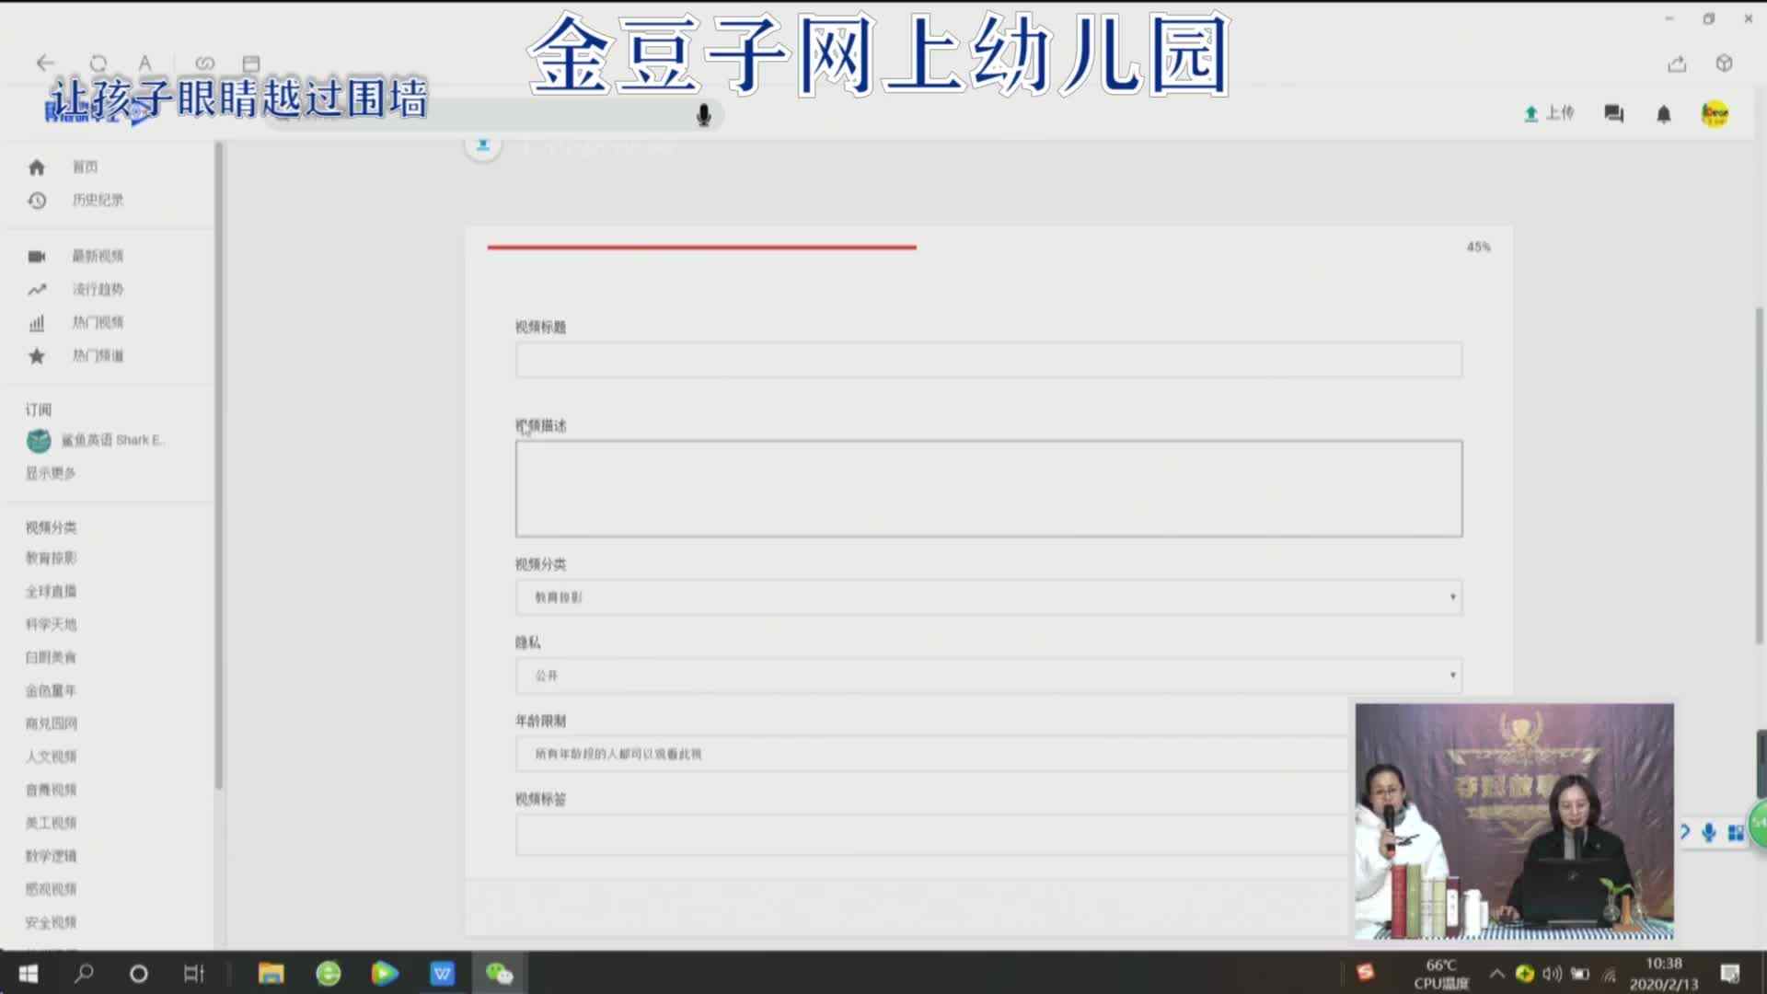Click the 视频标题 title input field

coord(987,359)
